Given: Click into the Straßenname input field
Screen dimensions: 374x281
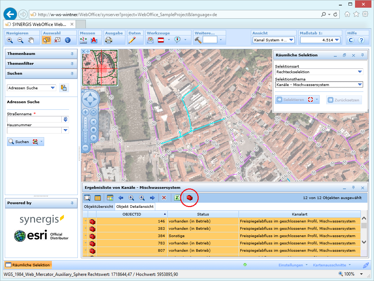Looking at the screenshot, I should pos(34,119).
